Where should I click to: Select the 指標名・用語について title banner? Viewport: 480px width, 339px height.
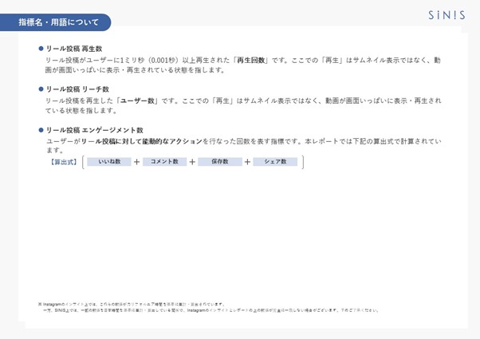tap(53, 22)
